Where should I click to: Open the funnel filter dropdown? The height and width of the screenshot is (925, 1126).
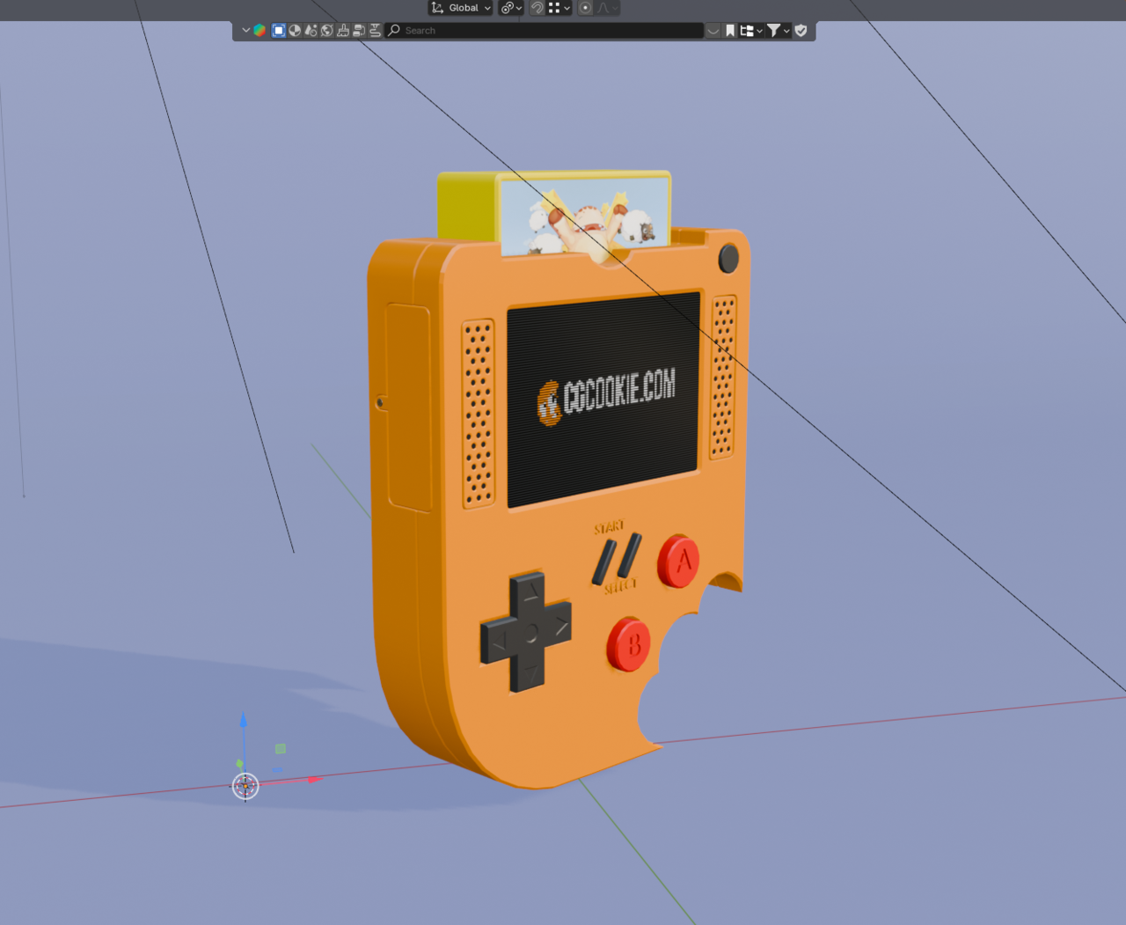(x=779, y=30)
